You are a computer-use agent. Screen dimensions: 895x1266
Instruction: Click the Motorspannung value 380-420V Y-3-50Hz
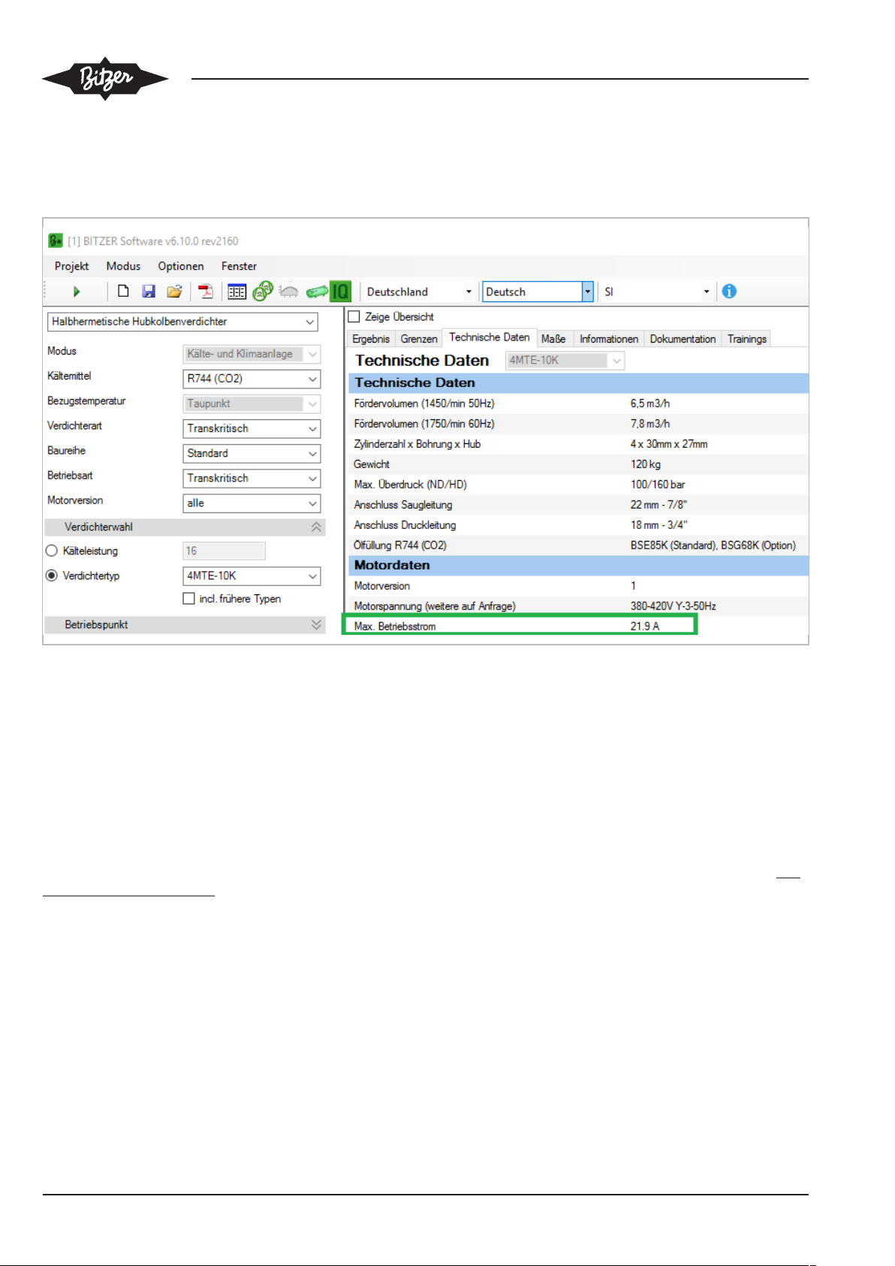(674, 606)
